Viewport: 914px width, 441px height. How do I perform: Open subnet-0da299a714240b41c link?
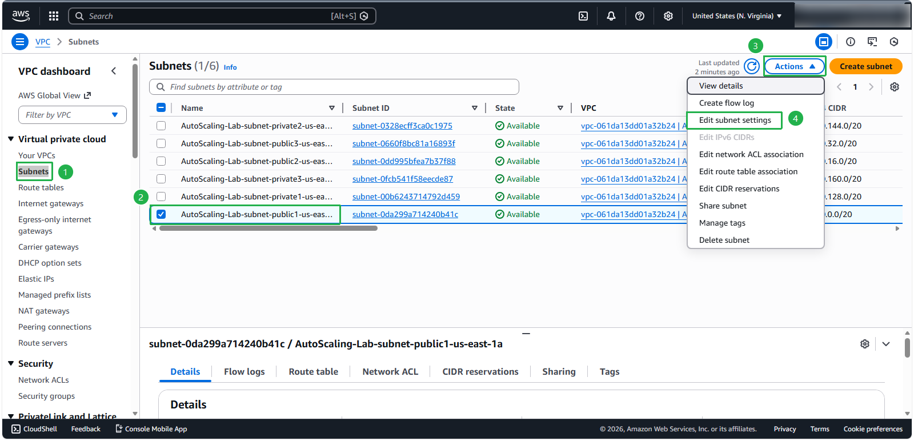point(405,214)
